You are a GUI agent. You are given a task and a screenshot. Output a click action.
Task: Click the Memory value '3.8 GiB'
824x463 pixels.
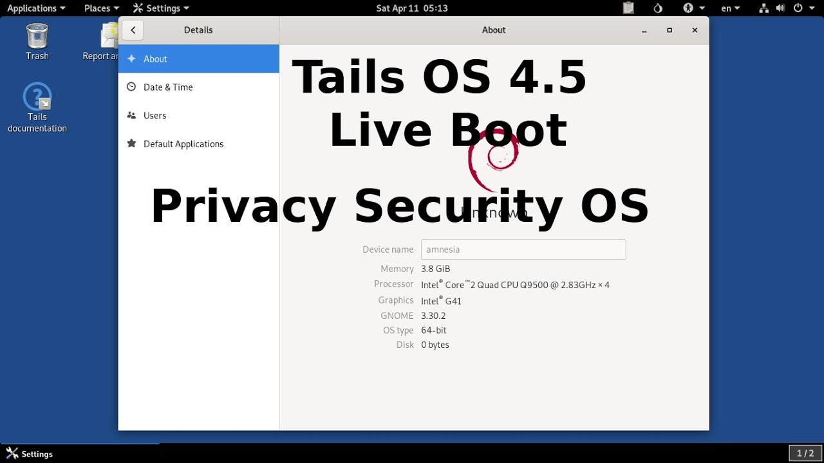coord(436,269)
